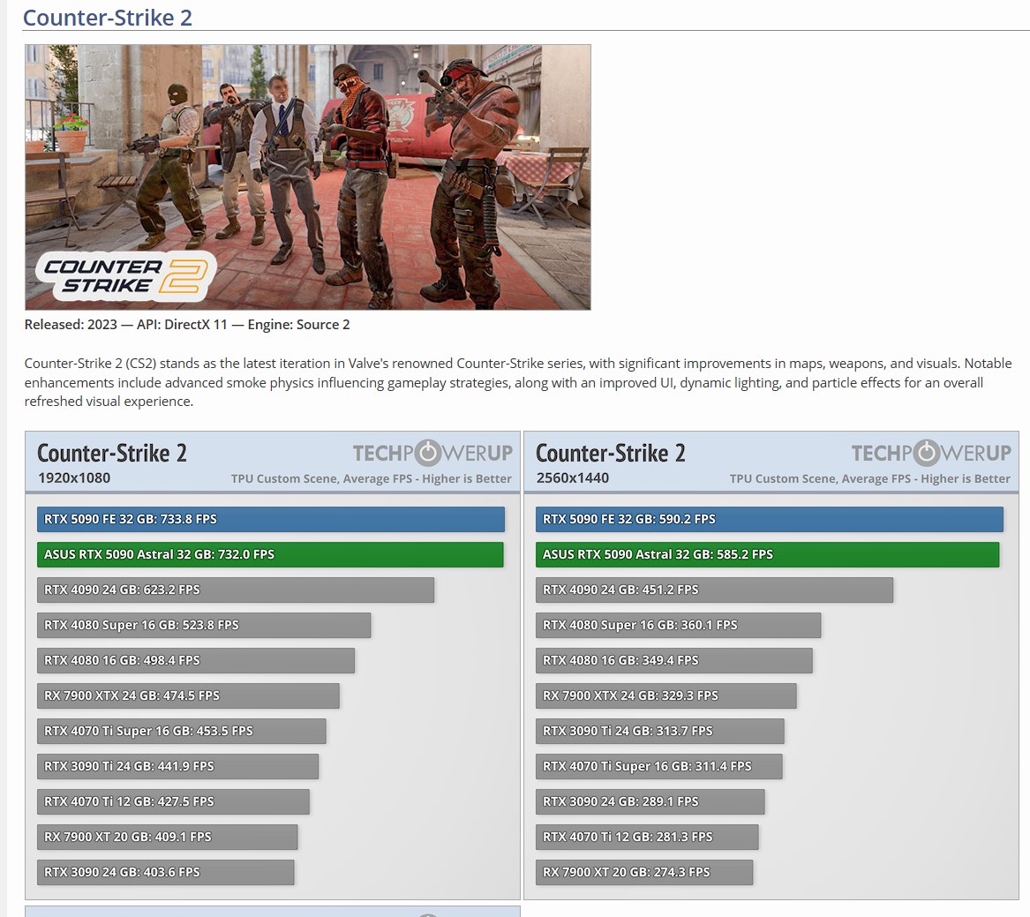The width and height of the screenshot is (1030, 917).
Task: Click the RTX 5090 FE 590.2 FPS bar
Action: click(x=770, y=519)
